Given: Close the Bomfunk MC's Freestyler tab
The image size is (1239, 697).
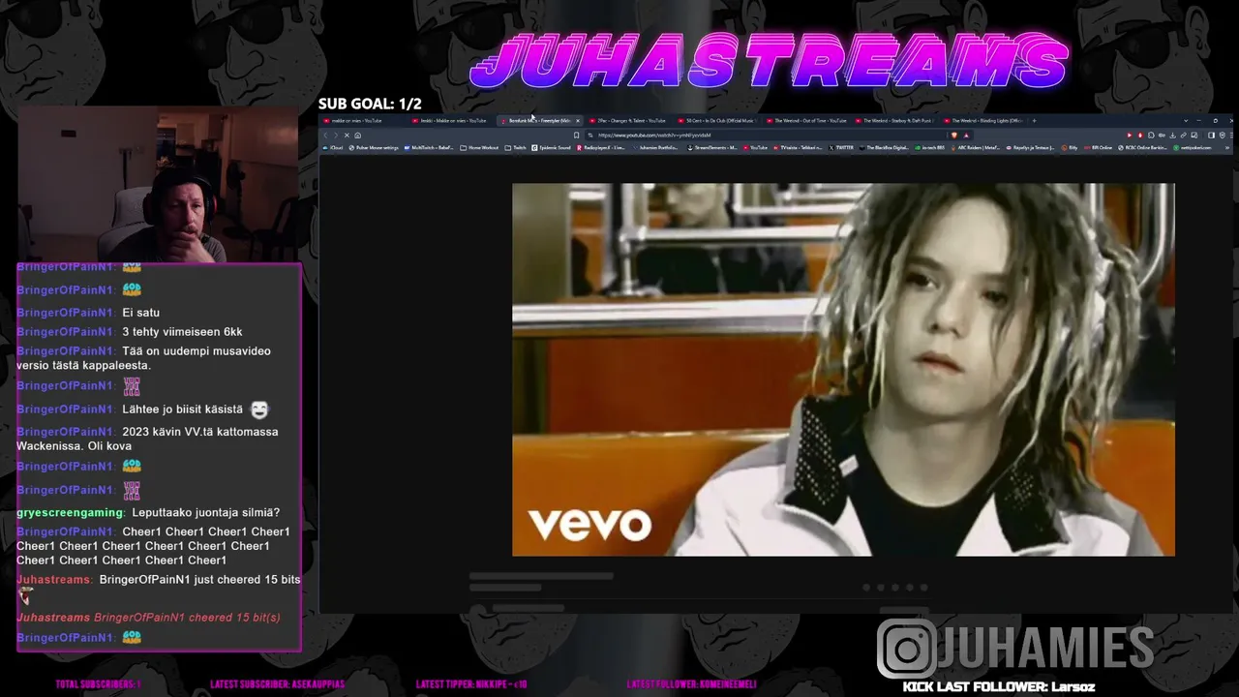Looking at the screenshot, I should (x=578, y=121).
